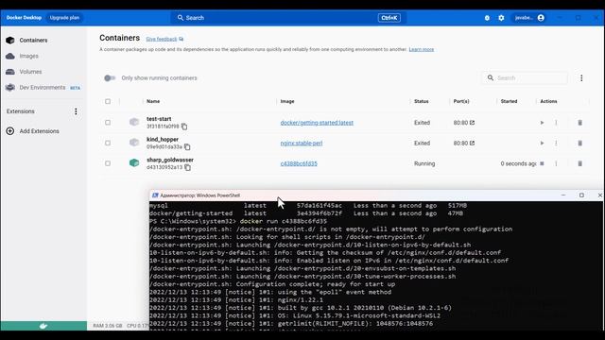Open the user account menu
This screenshot has height=340, width=605.
(x=529, y=18)
